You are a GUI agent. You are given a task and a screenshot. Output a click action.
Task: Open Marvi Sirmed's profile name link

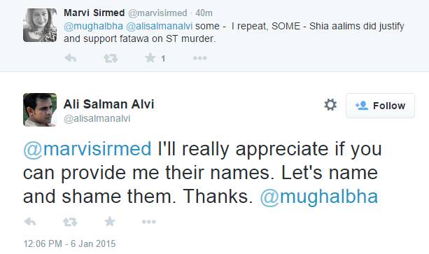[x=94, y=13]
